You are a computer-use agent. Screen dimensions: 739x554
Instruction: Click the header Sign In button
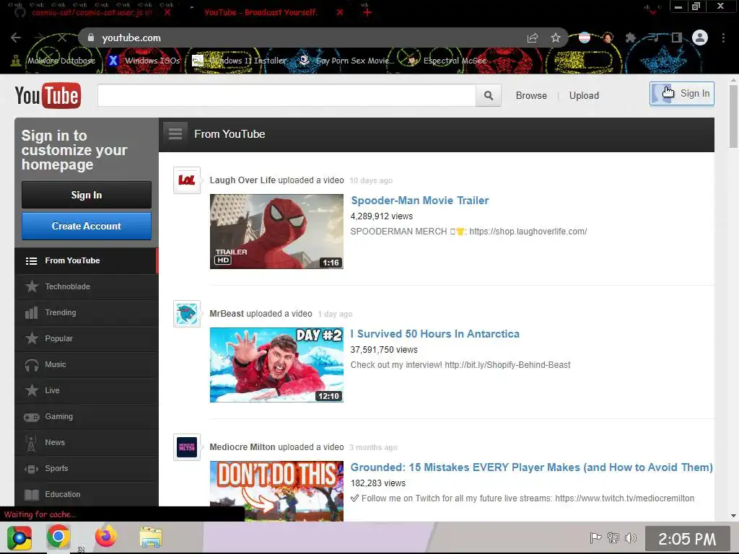(x=681, y=93)
